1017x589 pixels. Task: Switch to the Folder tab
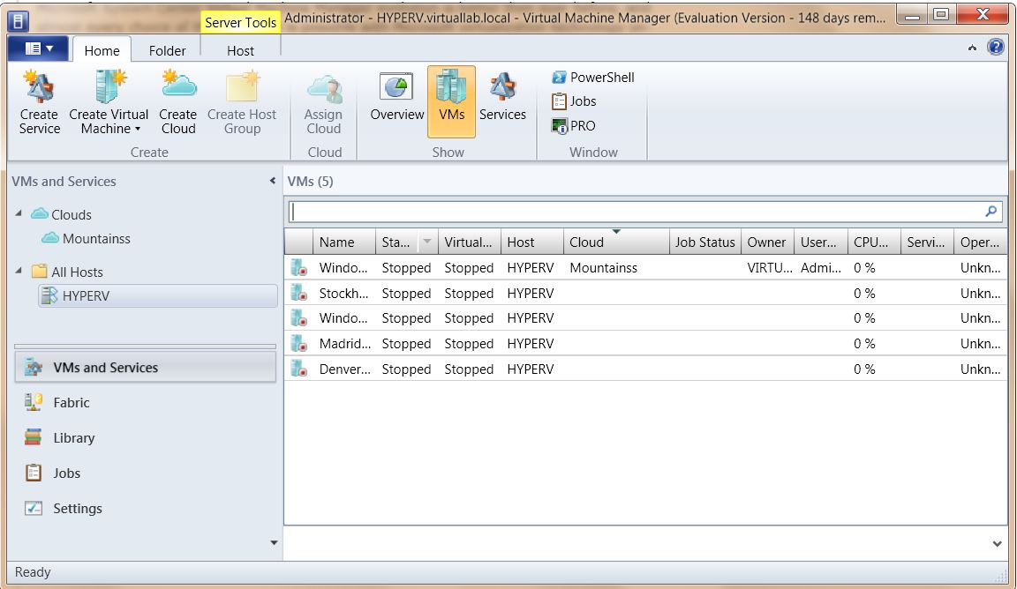click(168, 50)
